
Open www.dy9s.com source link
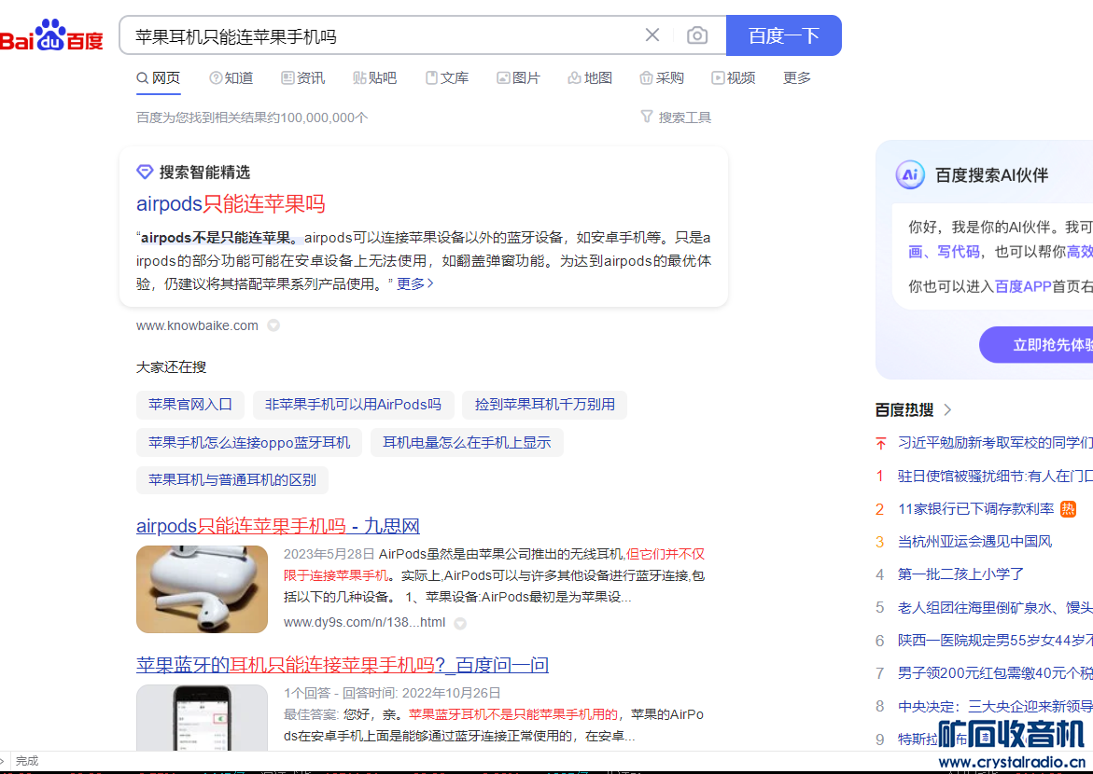tap(365, 622)
